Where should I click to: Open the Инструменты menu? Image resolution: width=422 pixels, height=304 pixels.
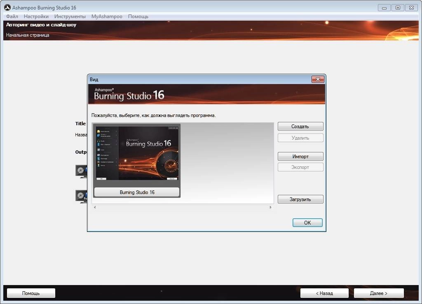pyautogui.click(x=70, y=16)
